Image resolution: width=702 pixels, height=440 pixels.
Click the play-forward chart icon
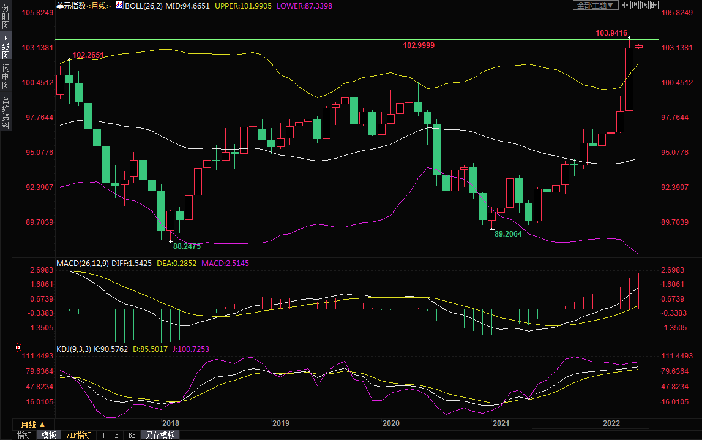pos(644,5)
